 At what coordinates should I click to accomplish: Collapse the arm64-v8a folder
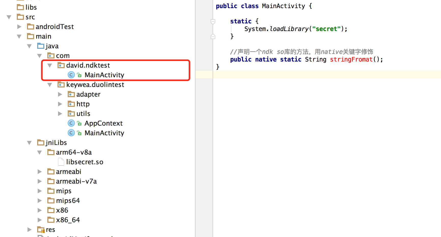[39, 152]
